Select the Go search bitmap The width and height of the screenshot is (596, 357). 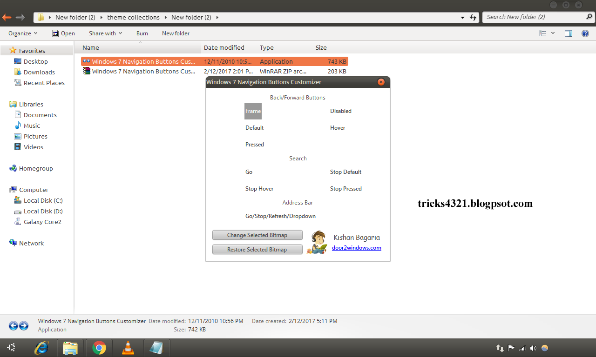(249, 172)
